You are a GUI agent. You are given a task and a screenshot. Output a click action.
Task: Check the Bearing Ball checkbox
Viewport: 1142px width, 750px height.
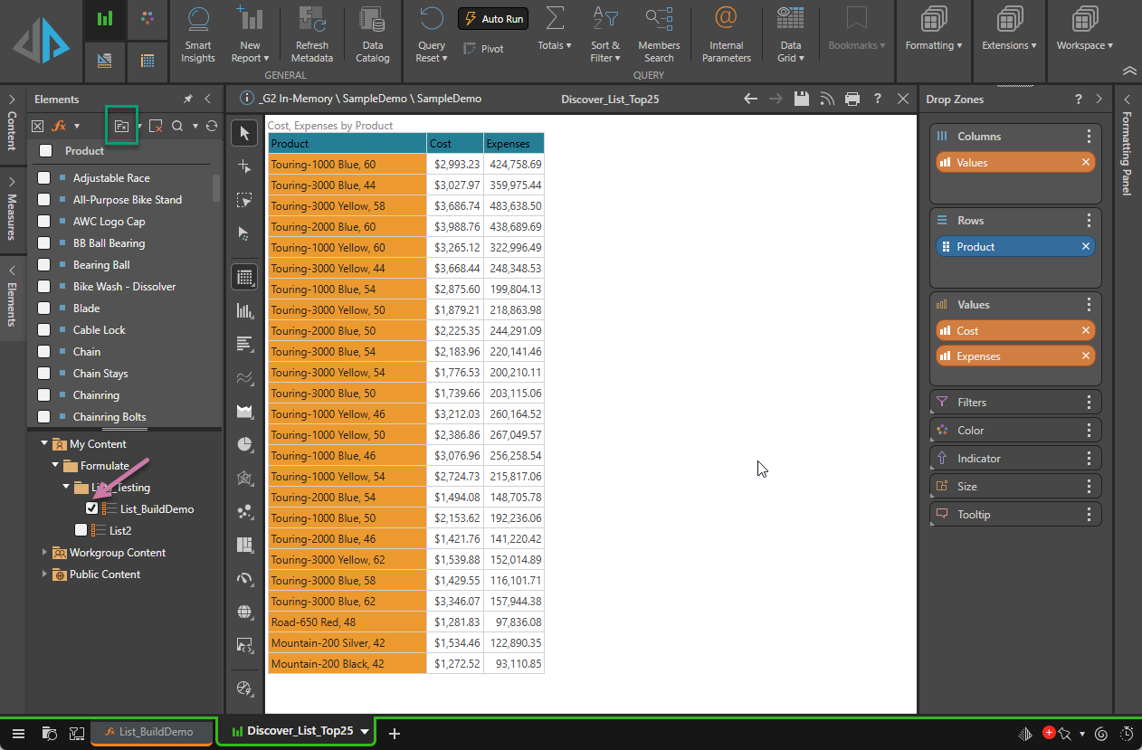43,265
